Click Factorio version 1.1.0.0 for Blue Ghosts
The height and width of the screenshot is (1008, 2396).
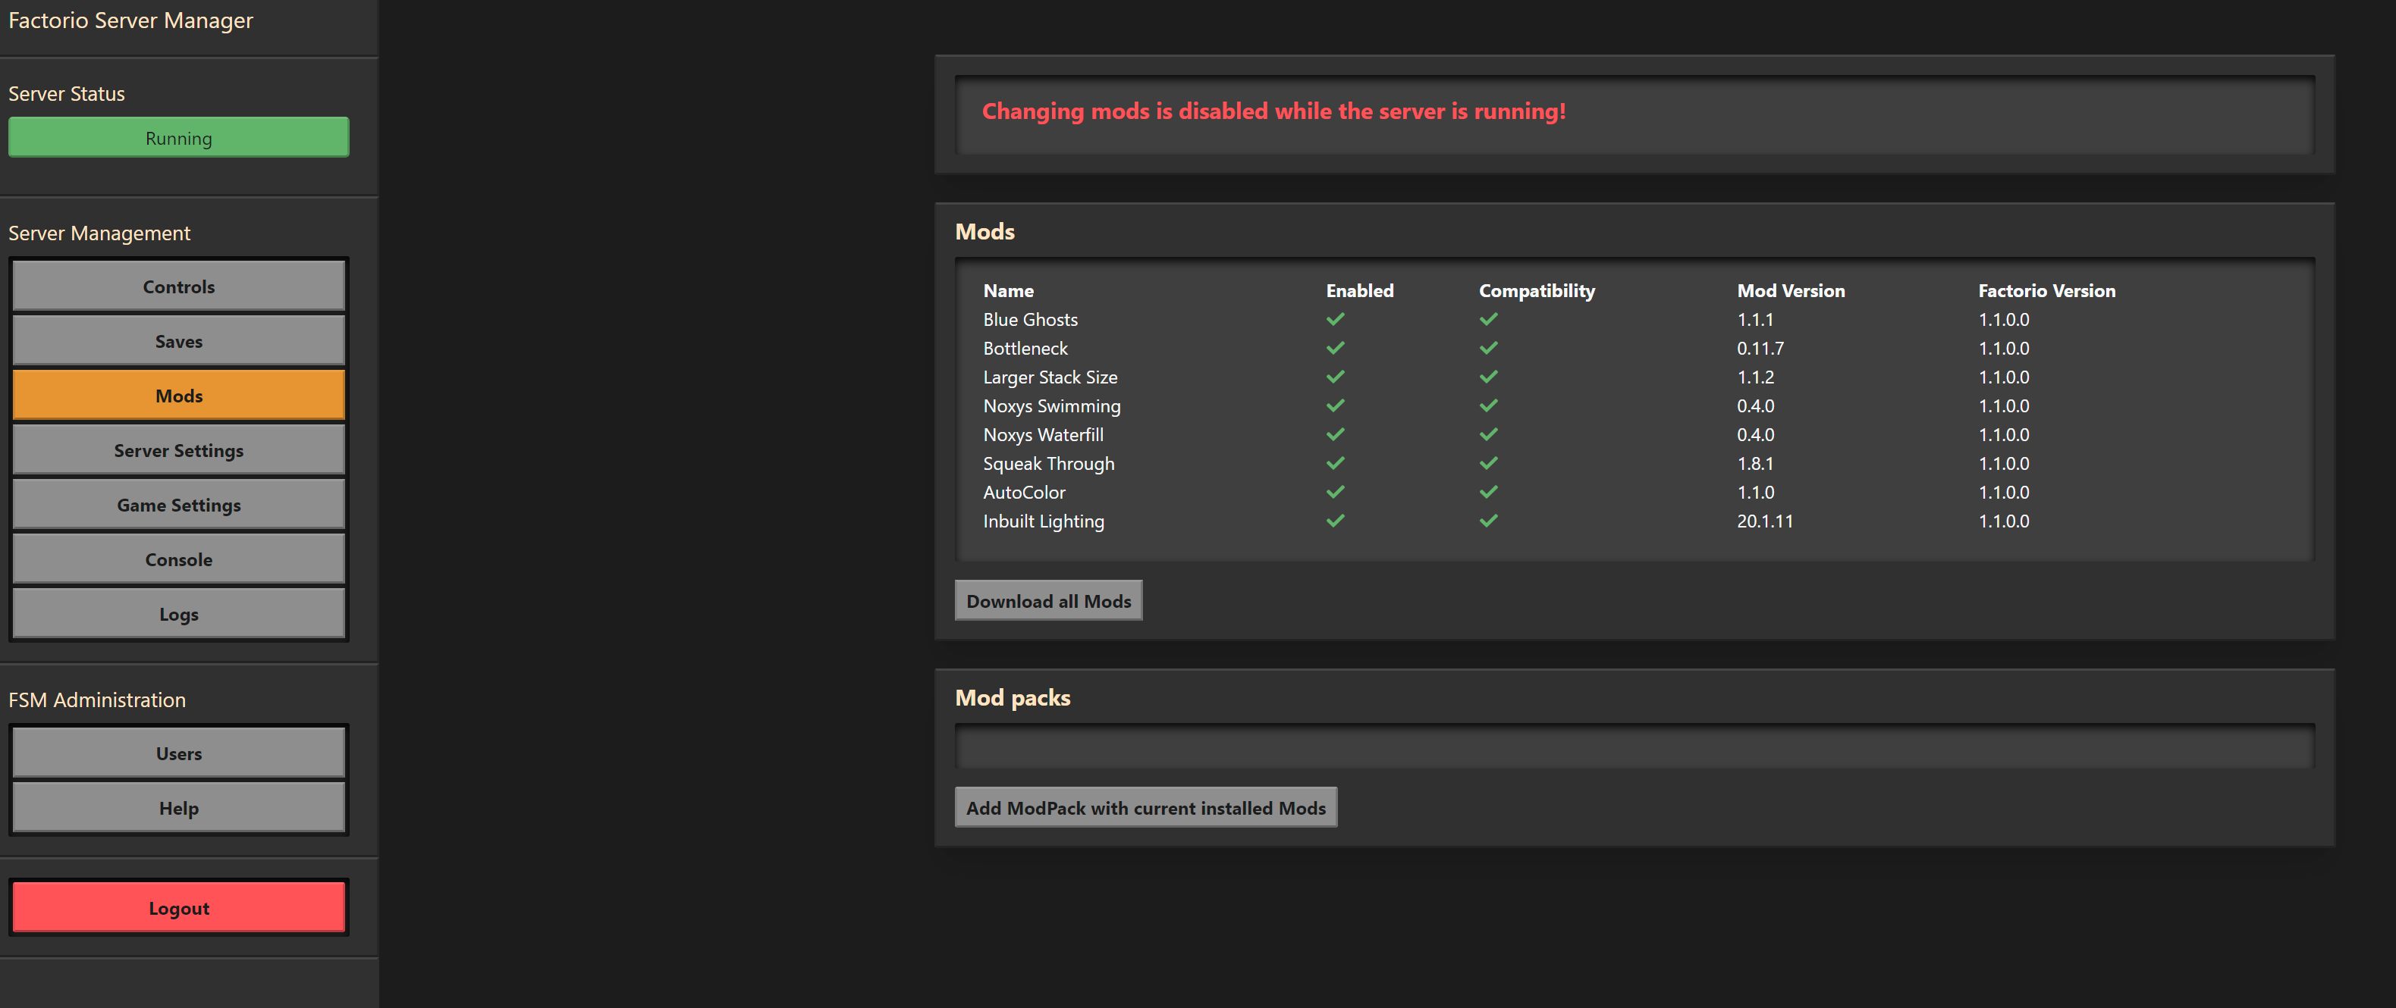coord(2003,320)
